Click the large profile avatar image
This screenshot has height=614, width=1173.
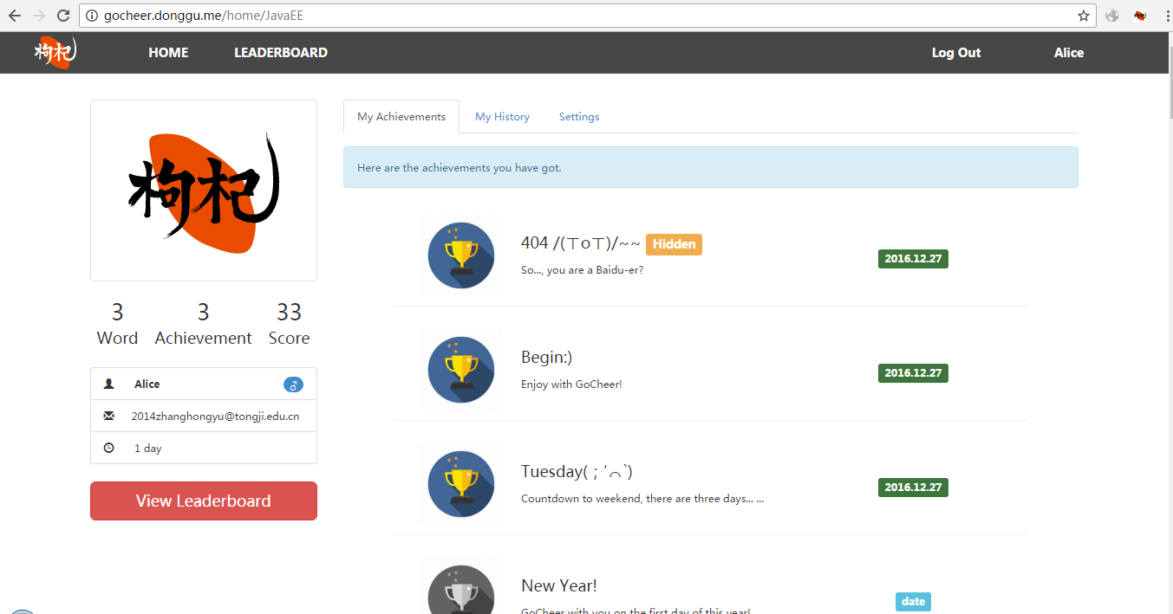204,191
